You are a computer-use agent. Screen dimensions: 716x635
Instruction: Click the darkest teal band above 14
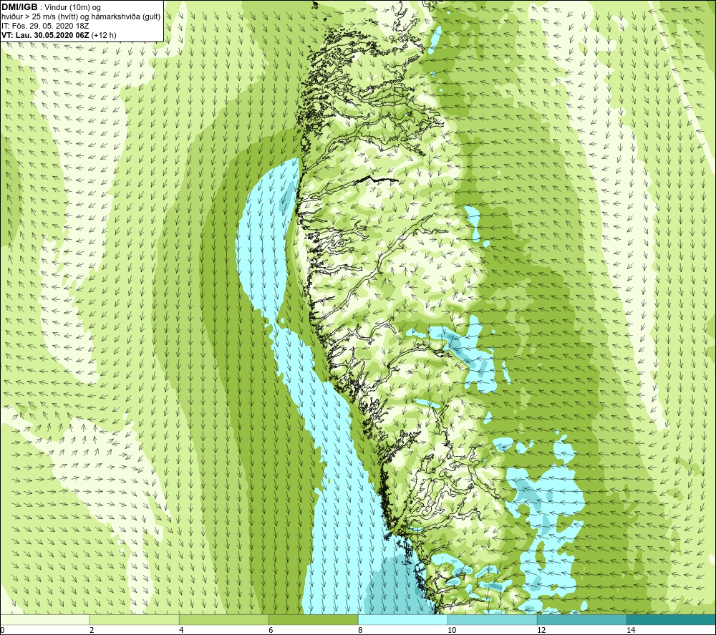(x=671, y=619)
